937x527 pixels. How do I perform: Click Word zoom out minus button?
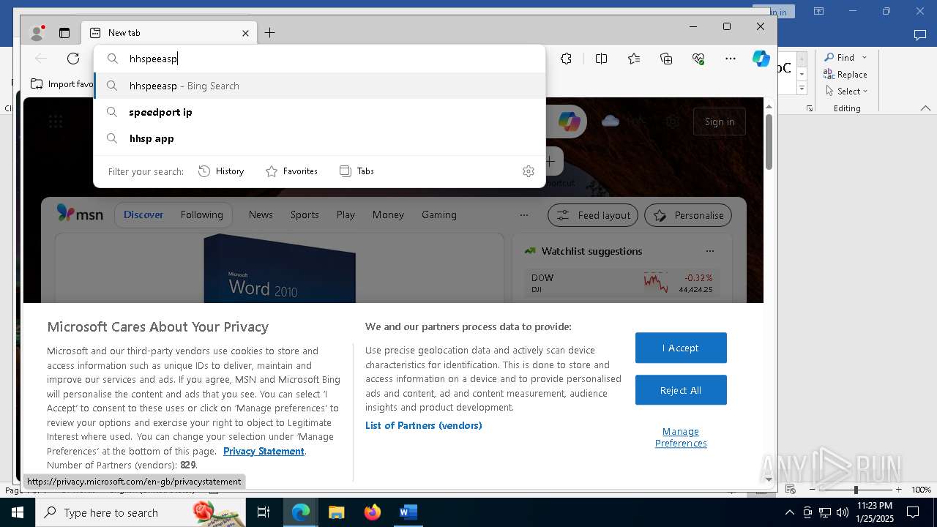tap(812, 490)
